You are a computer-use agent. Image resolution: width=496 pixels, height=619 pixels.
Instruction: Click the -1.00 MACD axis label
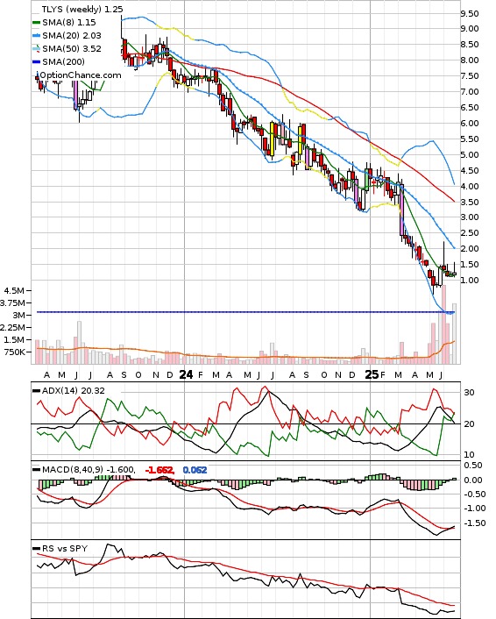(x=475, y=509)
